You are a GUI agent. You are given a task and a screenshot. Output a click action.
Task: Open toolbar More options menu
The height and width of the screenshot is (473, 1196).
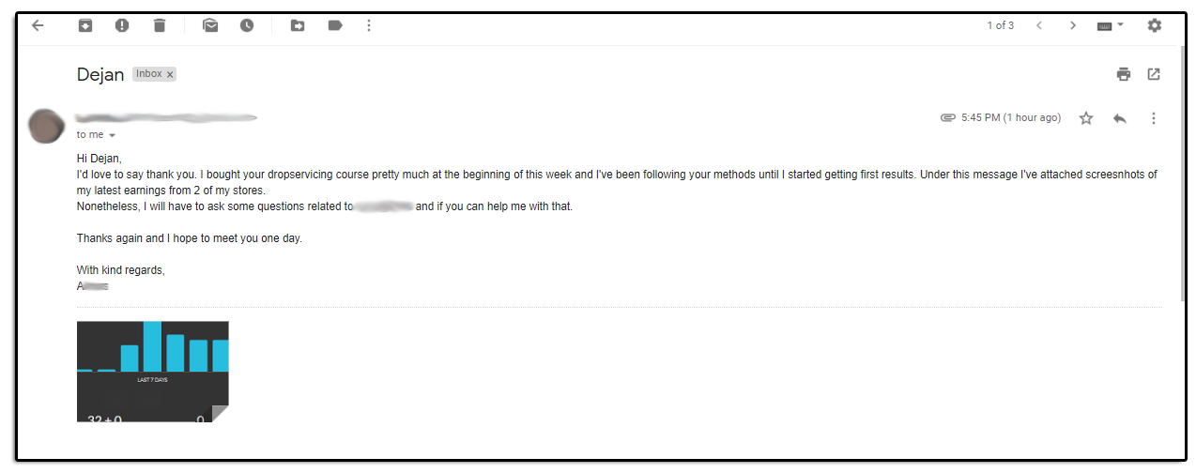point(369,25)
